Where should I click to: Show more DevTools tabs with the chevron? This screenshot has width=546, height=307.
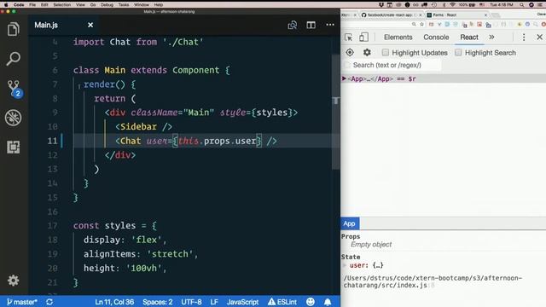pyautogui.click(x=491, y=37)
